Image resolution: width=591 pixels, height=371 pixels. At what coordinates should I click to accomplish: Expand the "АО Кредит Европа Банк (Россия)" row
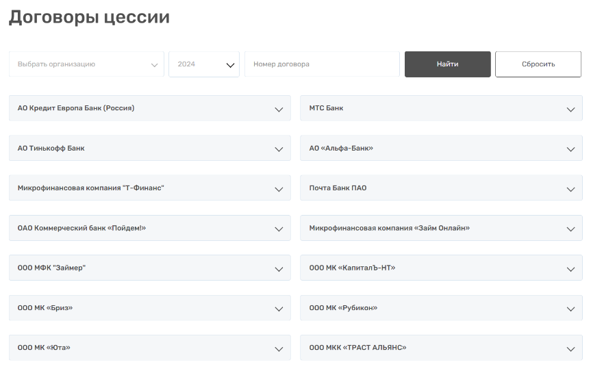[149, 109]
